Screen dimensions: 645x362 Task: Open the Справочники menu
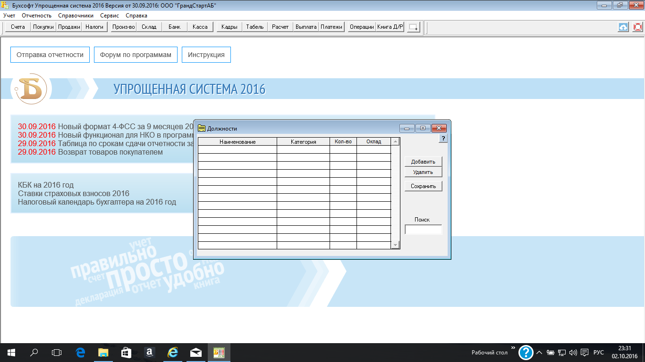pyautogui.click(x=76, y=16)
